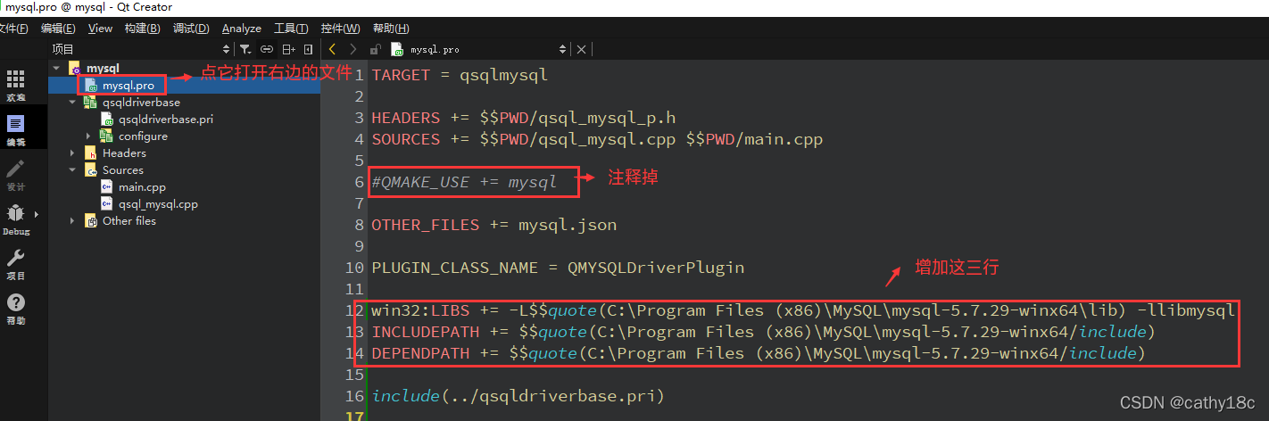1269x421 pixels.
Task: Click line 1 TARGET = qsqlmysql
Action: (460, 75)
